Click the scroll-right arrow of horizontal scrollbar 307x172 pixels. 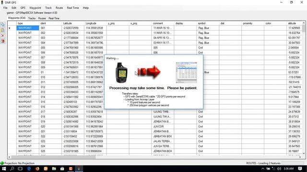300,157
